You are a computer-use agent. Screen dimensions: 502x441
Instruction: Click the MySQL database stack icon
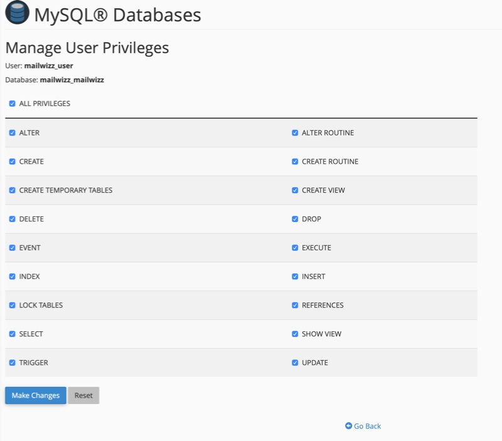(x=18, y=13)
